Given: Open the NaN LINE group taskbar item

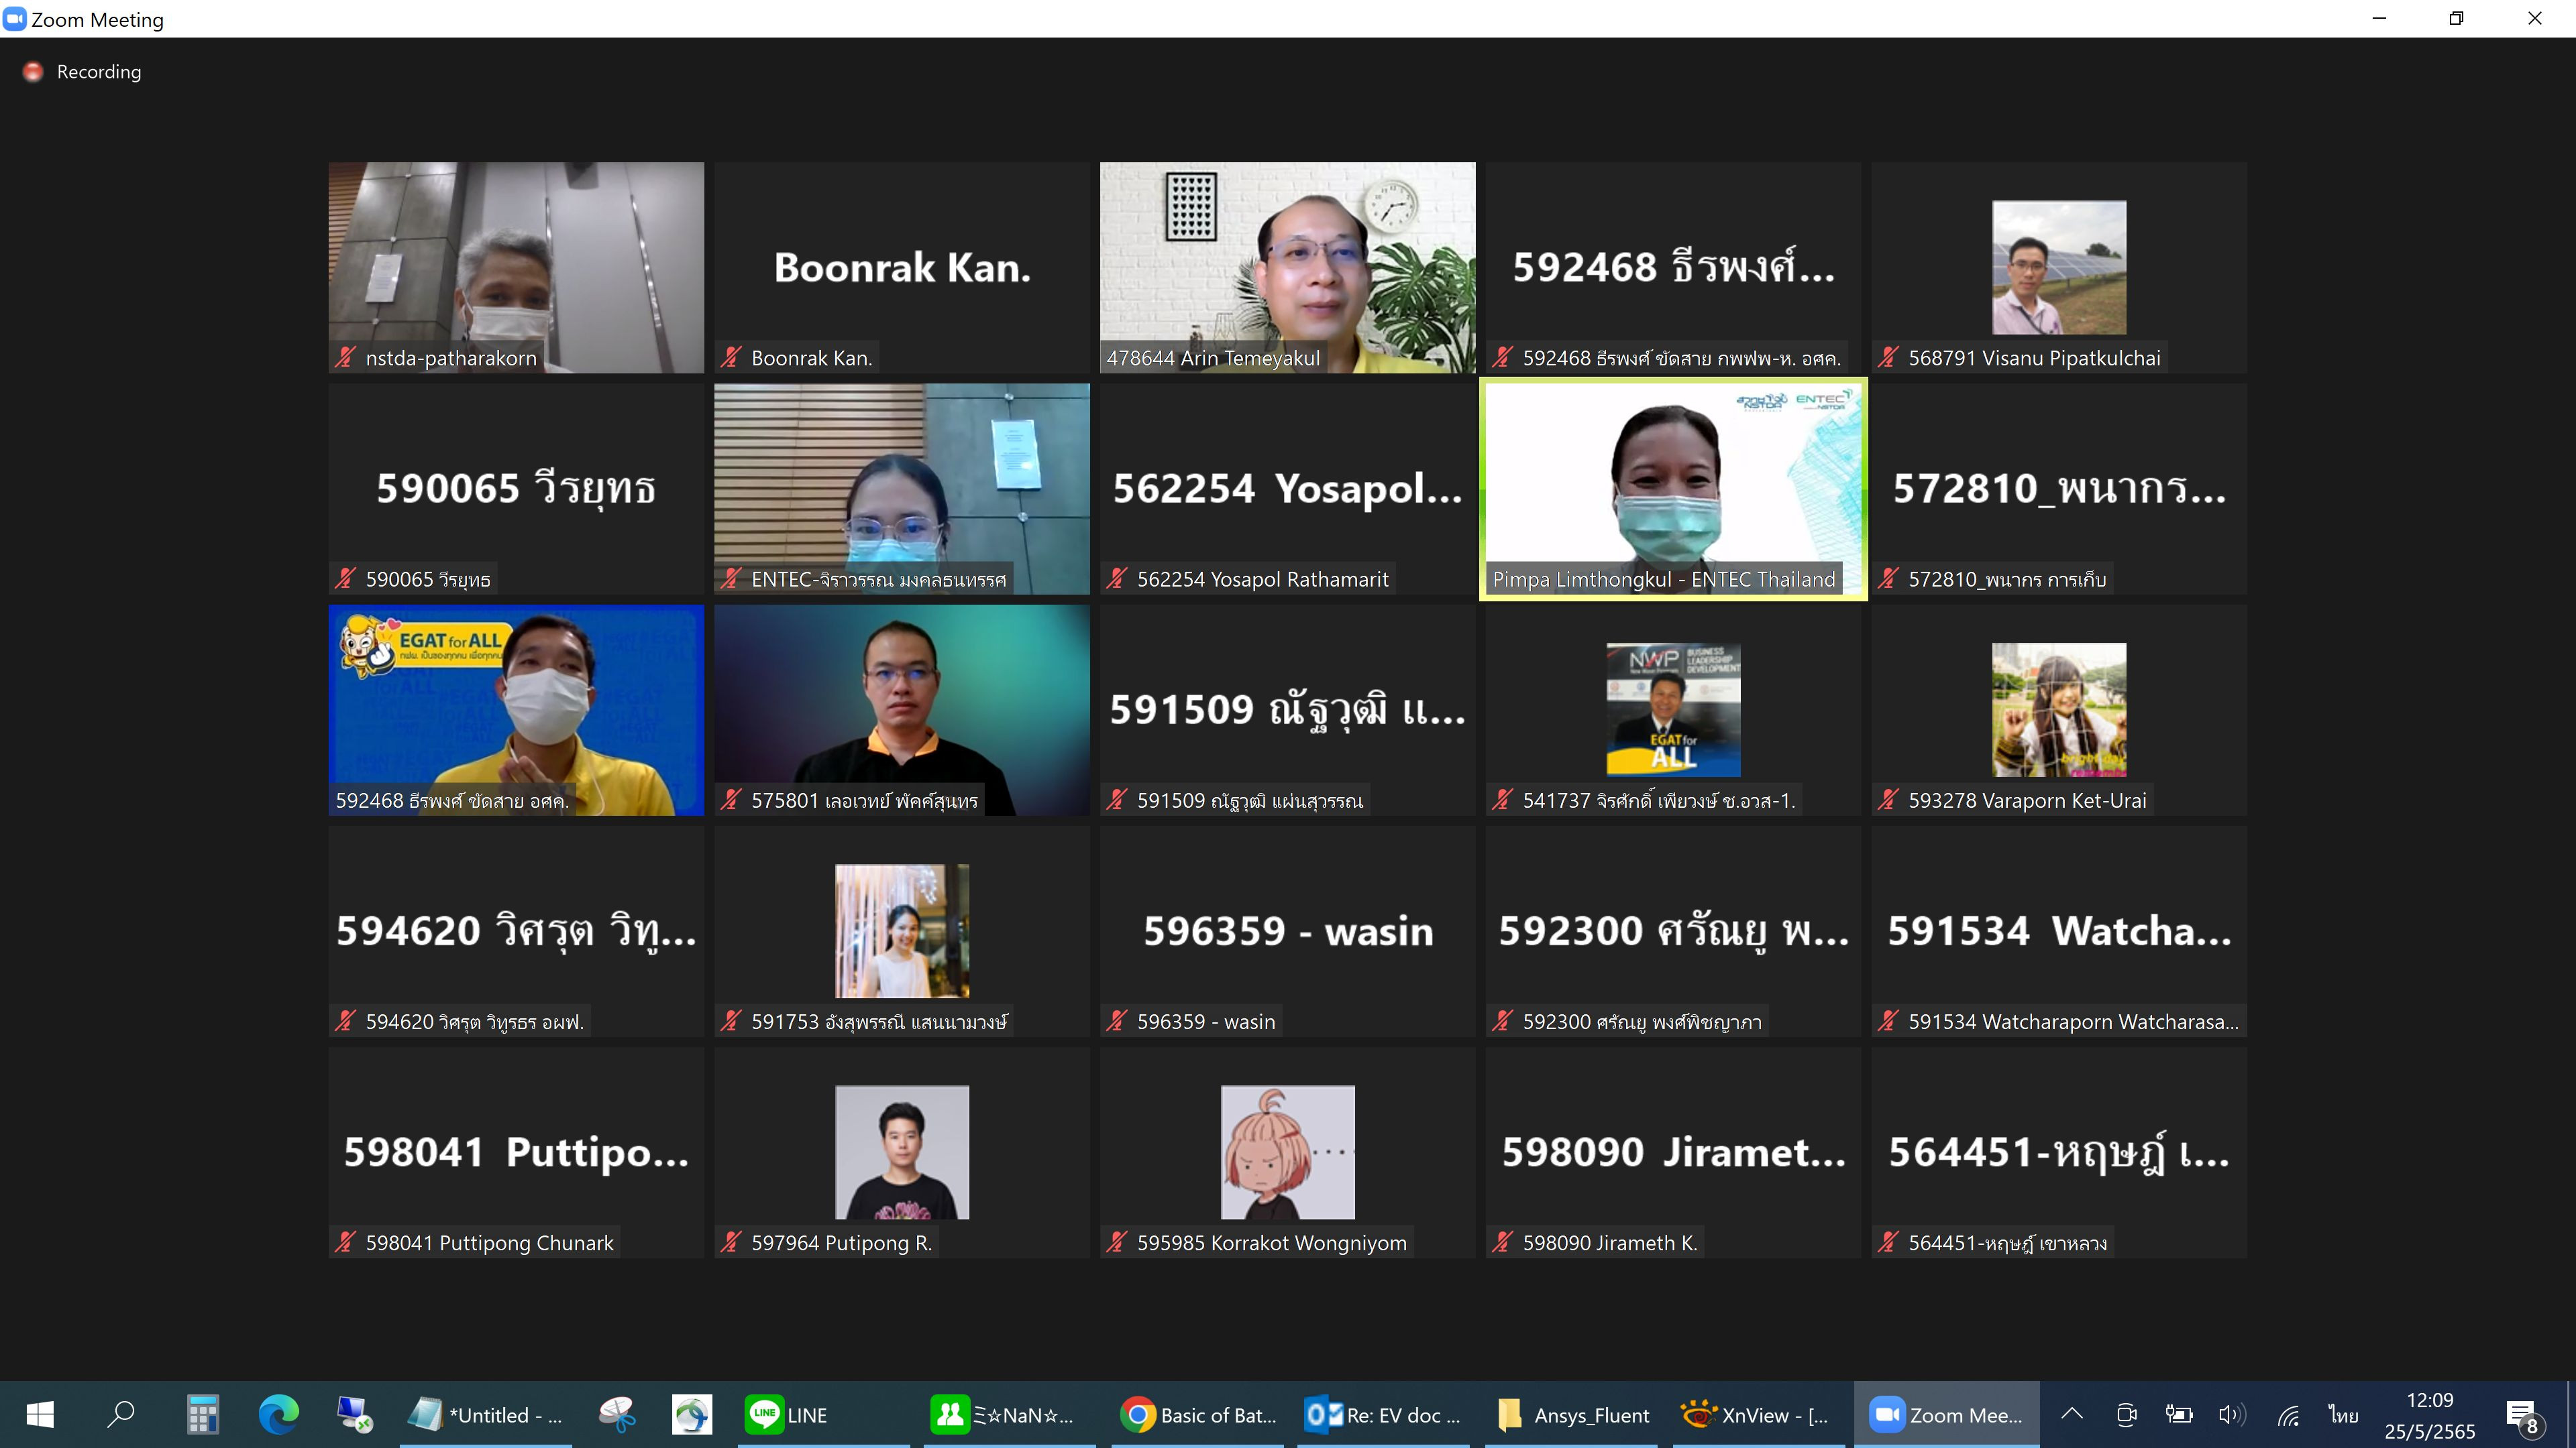Looking at the screenshot, I should click(1009, 1415).
